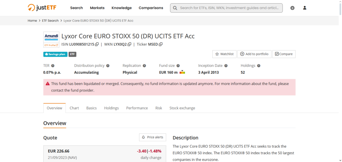Click the justETF logo

point(42,8)
